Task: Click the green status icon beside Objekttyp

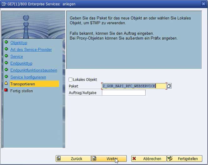Action: point(6,42)
